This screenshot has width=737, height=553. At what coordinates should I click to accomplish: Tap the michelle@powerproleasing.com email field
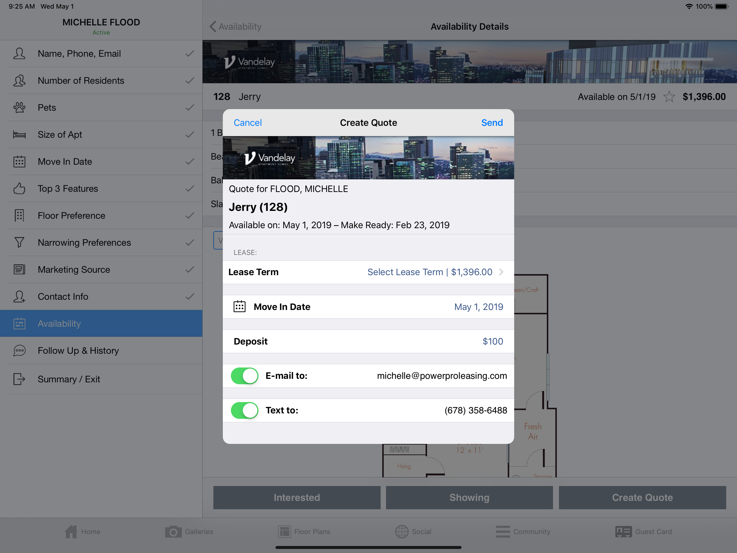[x=442, y=376]
